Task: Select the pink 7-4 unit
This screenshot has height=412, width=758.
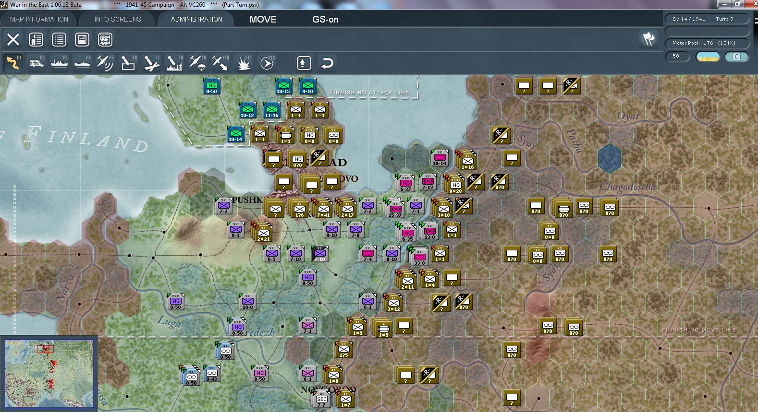Action: pos(367,254)
